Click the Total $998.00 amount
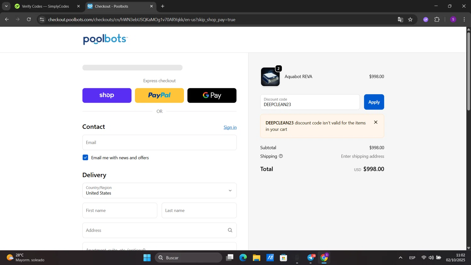 (374, 169)
